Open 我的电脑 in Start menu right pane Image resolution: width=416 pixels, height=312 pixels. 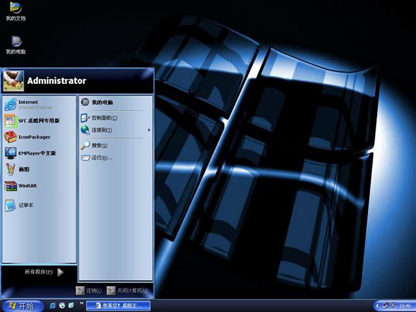[x=101, y=102]
